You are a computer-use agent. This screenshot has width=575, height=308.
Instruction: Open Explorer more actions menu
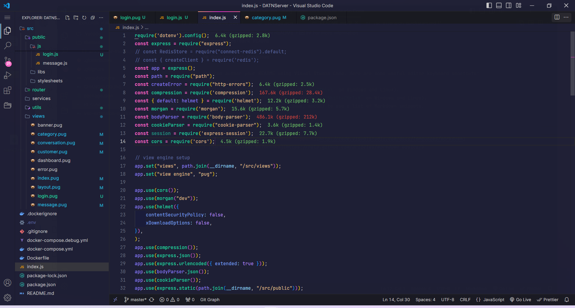point(101,18)
